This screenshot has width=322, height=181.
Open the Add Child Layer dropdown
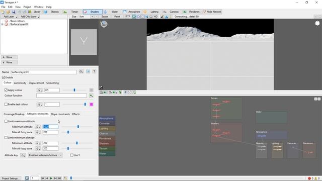coord(30,17)
